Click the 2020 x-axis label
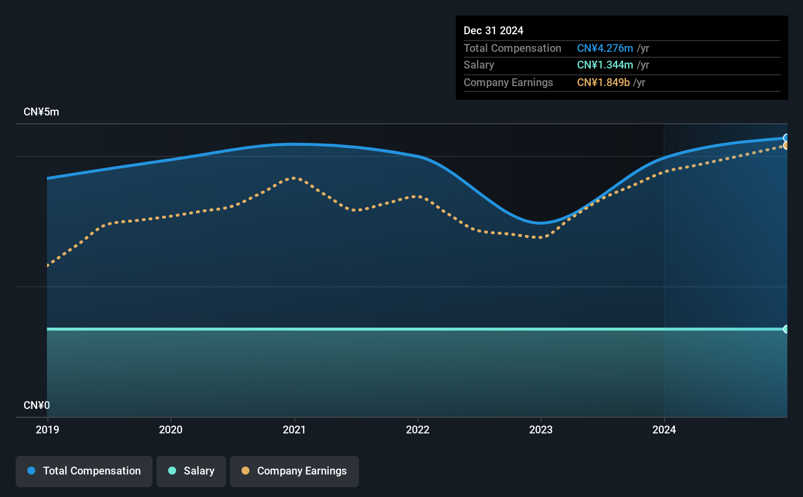Image resolution: width=803 pixels, height=497 pixels. tap(171, 429)
